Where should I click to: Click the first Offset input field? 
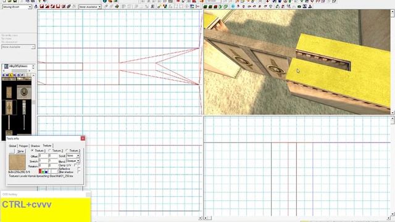[43, 155]
